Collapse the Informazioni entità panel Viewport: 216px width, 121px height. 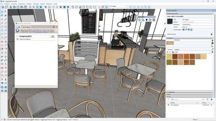coord(190,13)
